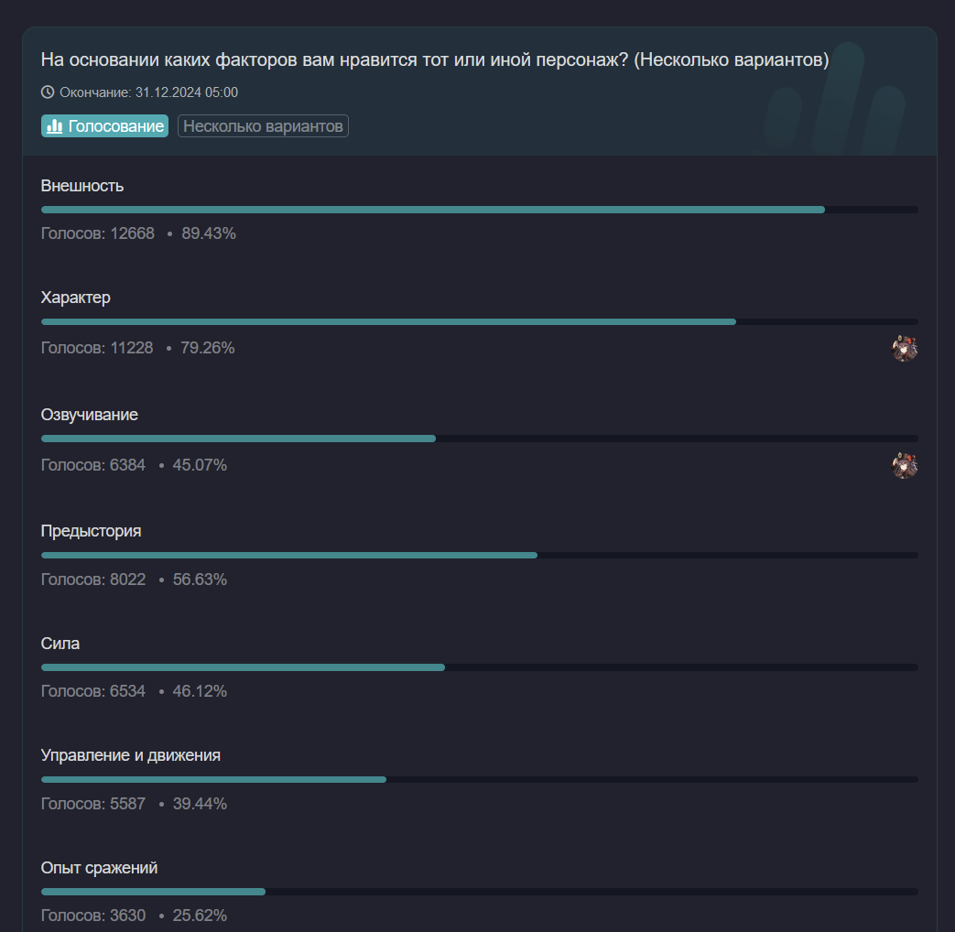Screen dimensions: 955x932
Task: Click the 39.44% percentage text
Action: [x=200, y=804]
